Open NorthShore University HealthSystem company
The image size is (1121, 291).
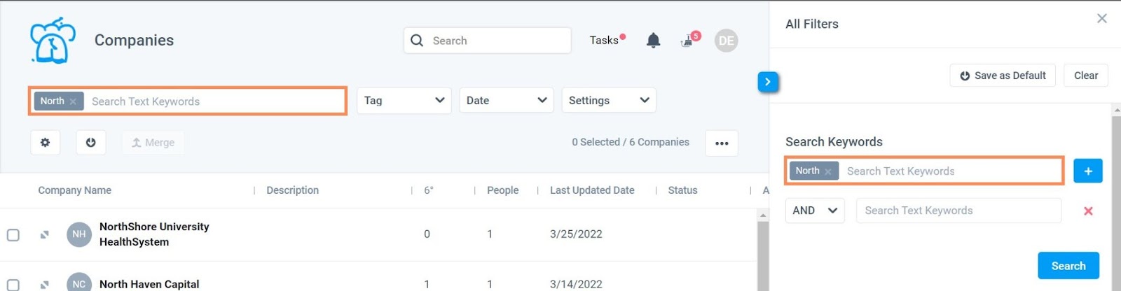click(x=154, y=234)
